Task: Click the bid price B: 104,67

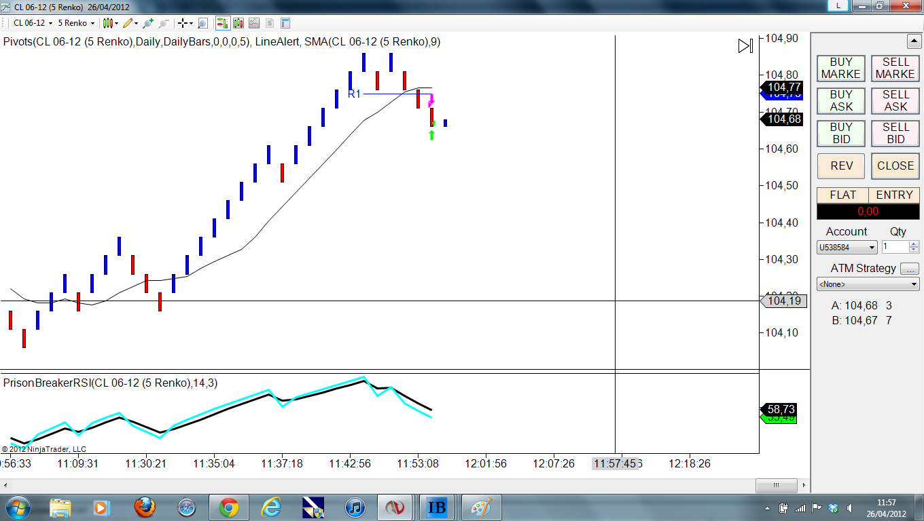Action: 854,321
